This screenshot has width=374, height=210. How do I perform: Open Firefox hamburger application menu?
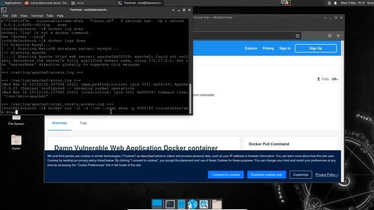pyautogui.click(x=338, y=36)
